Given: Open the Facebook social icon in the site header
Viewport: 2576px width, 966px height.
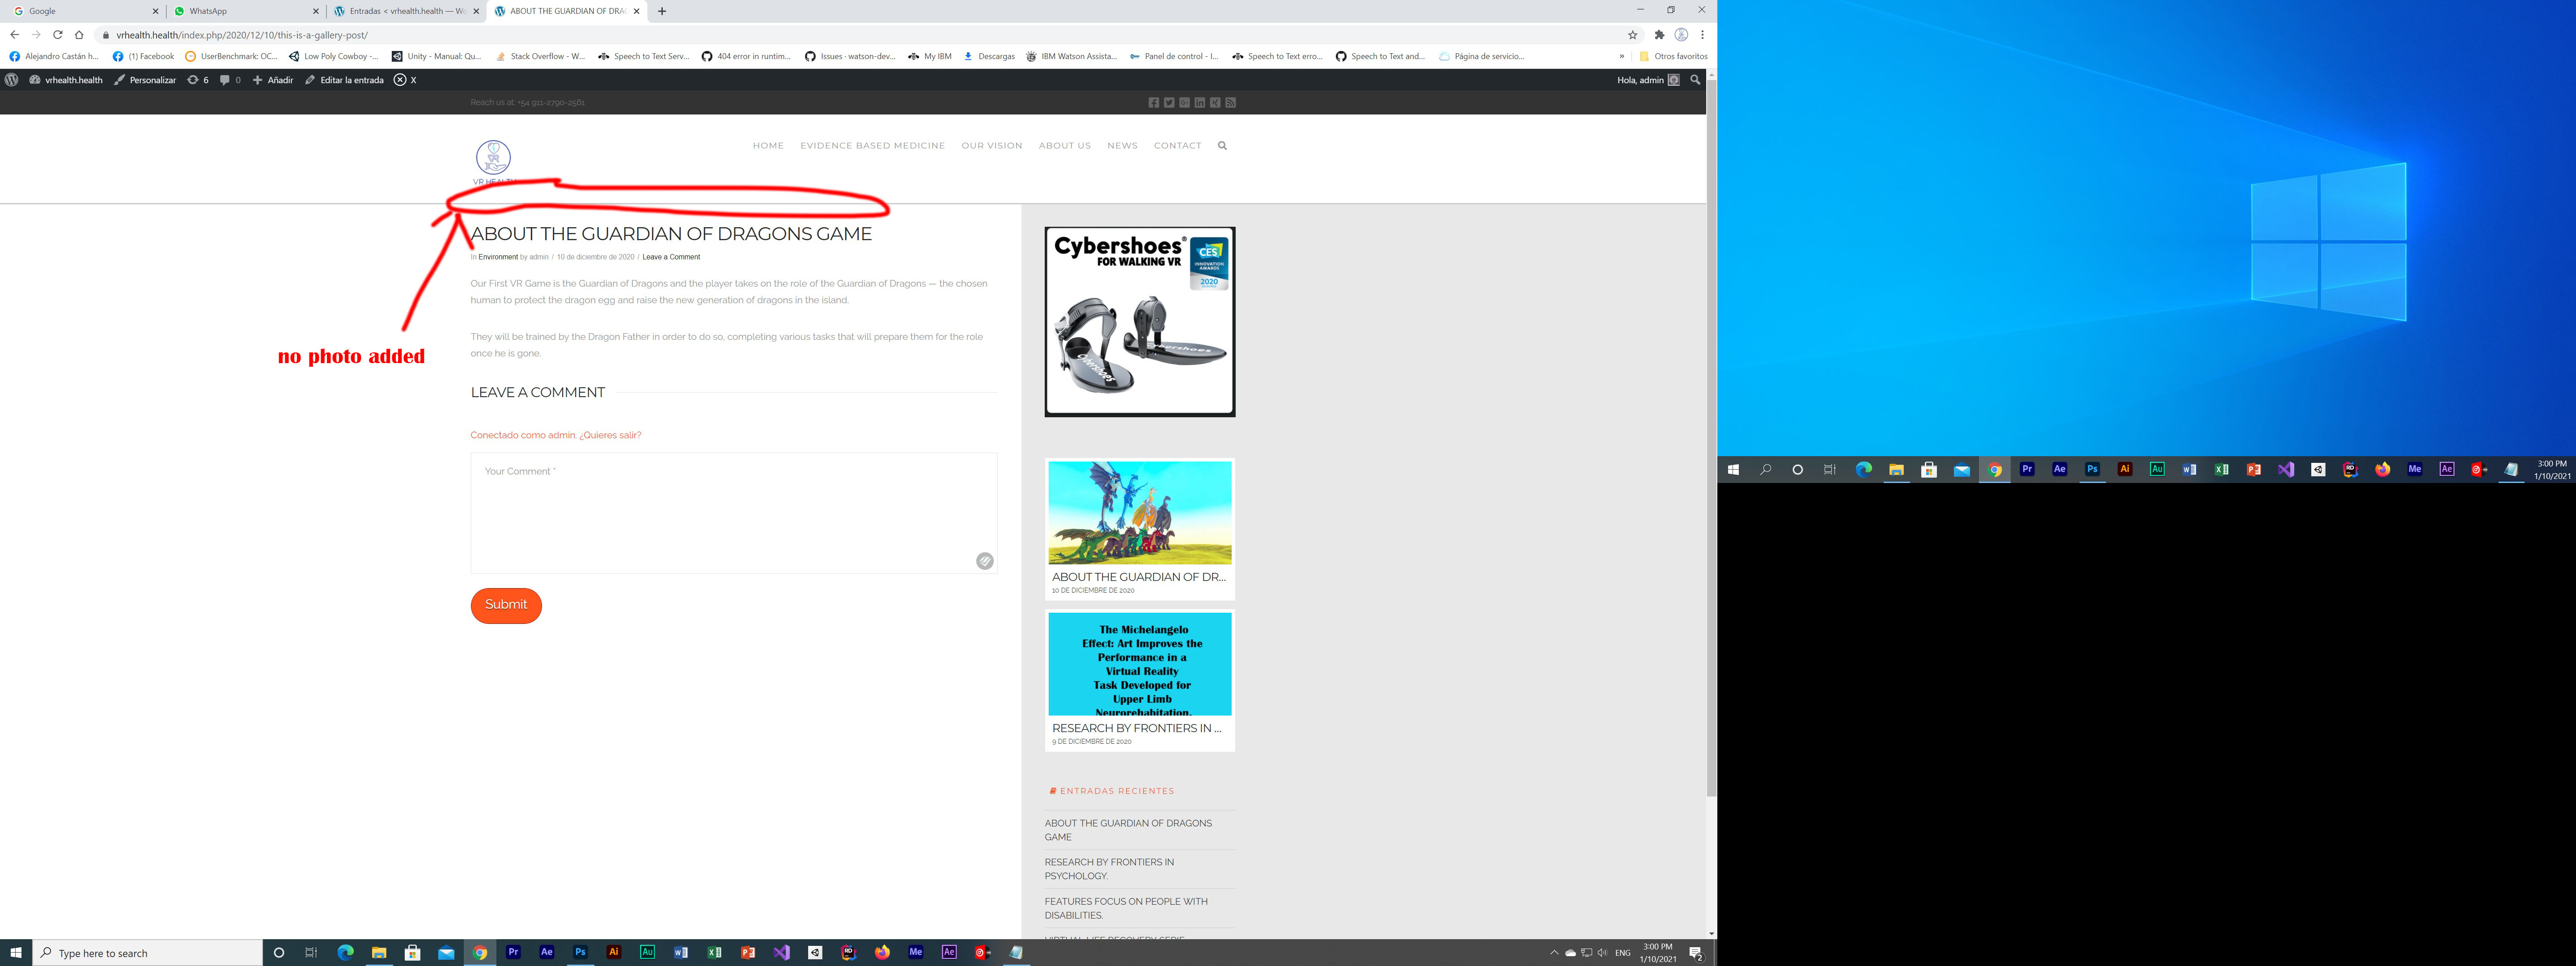Looking at the screenshot, I should [x=1153, y=103].
